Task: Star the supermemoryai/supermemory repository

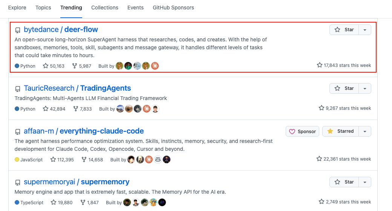Action: click(344, 182)
